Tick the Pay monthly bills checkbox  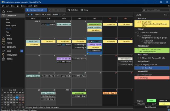tap(138, 58)
